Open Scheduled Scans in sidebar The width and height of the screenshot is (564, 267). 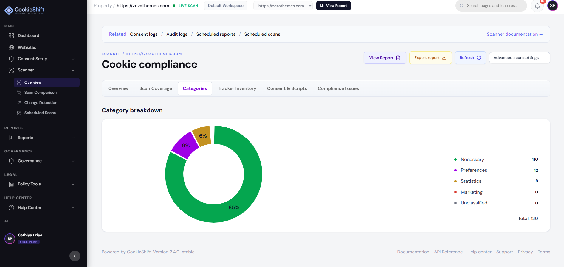click(47, 113)
